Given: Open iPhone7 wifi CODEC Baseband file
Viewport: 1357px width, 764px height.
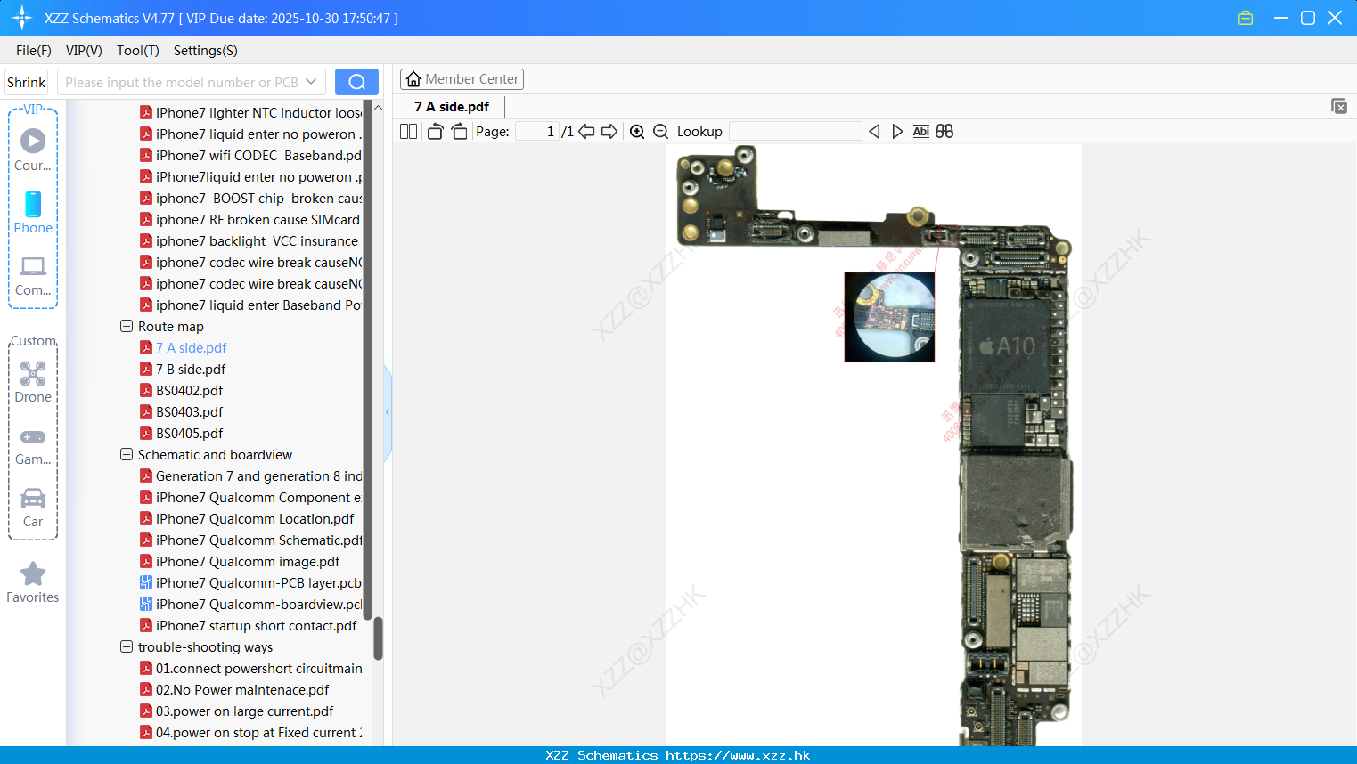Looking at the screenshot, I should (x=258, y=155).
